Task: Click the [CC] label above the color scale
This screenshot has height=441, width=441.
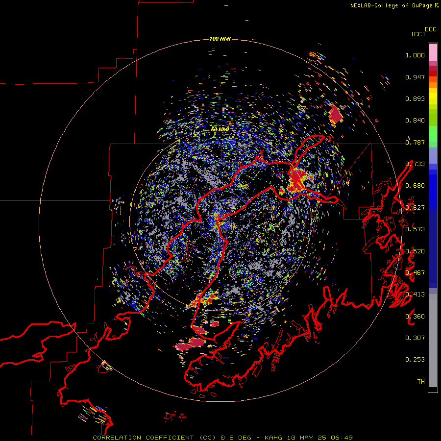Action: tap(418, 34)
